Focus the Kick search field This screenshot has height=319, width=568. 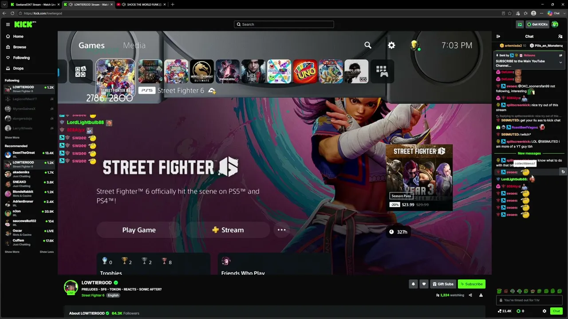tap(284, 24)
